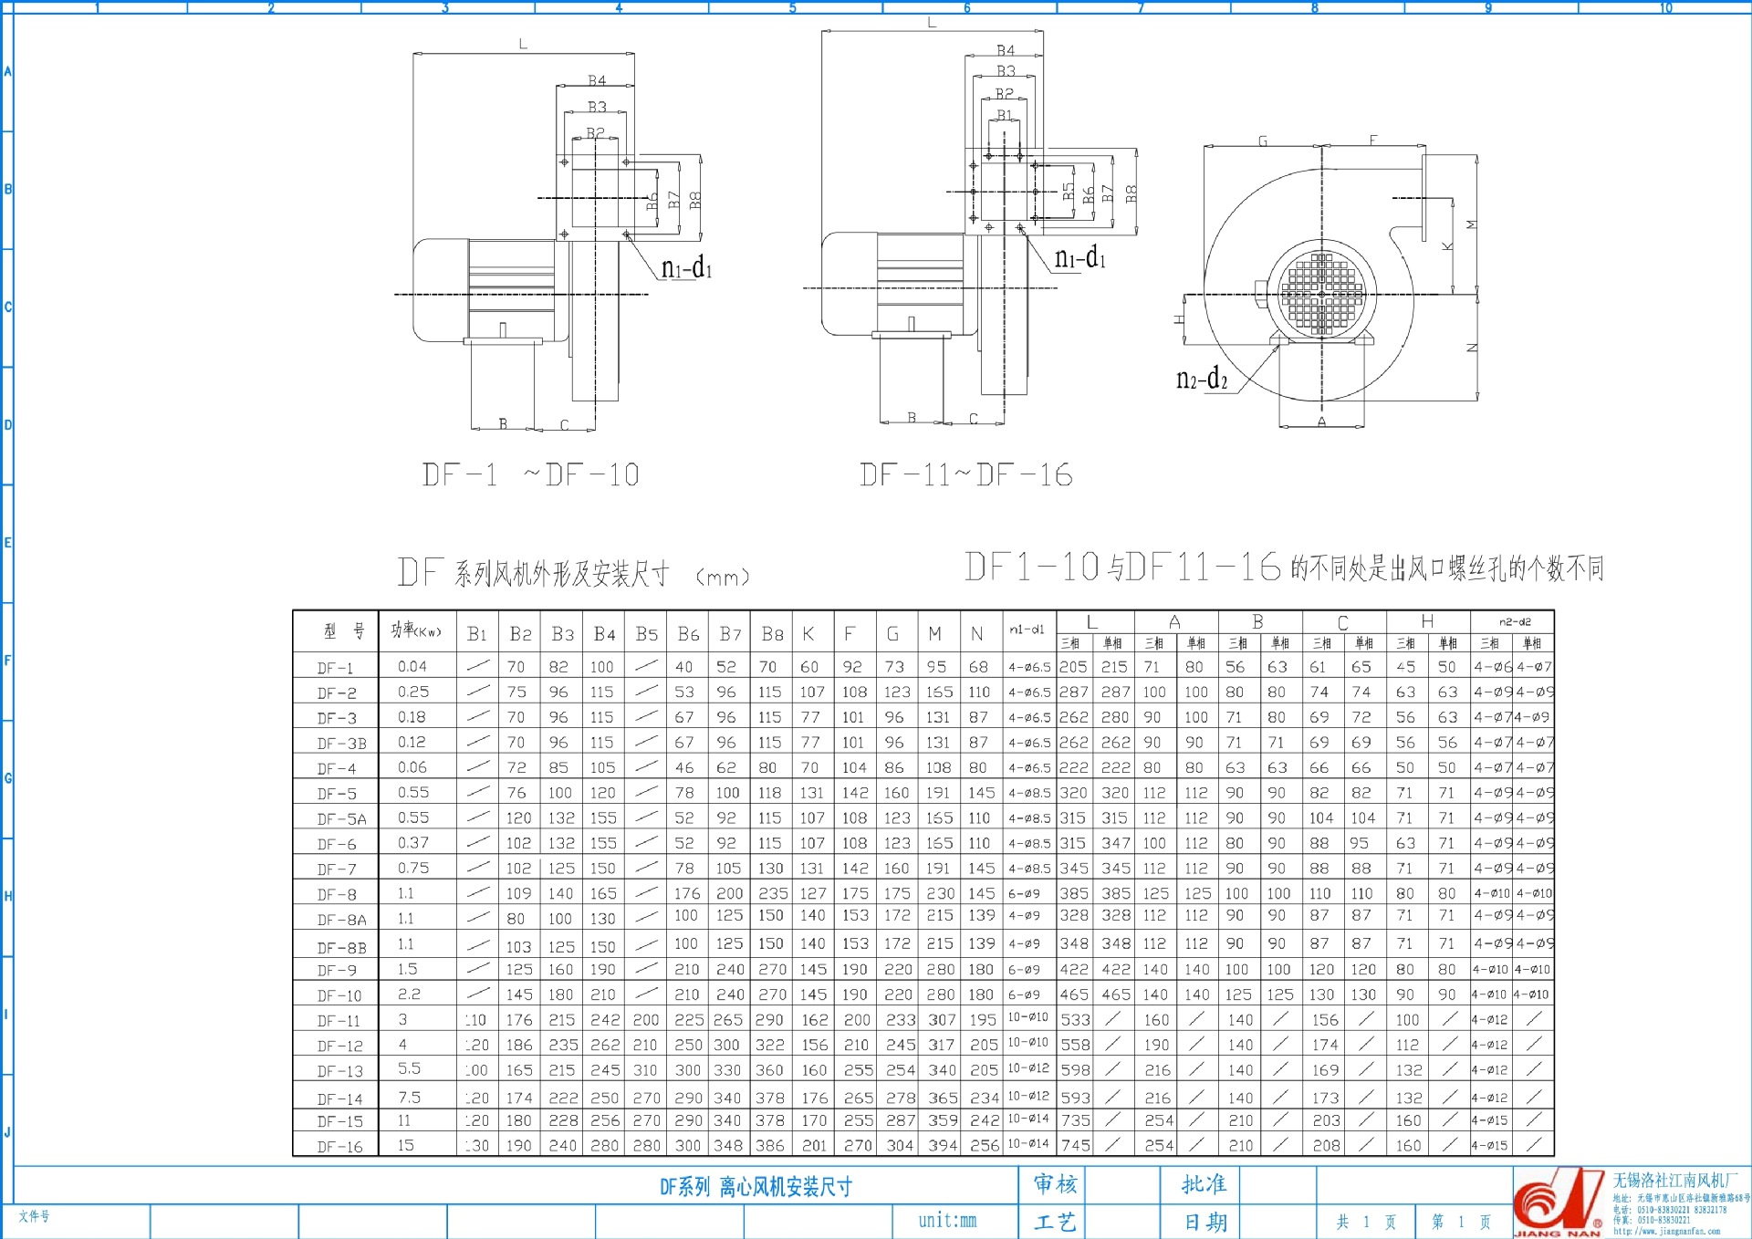Click the 'n2-d2' label on the side view drawing
Image resolution: width=1752 pixels, height=1239 pixels.
pos(1202,379)
